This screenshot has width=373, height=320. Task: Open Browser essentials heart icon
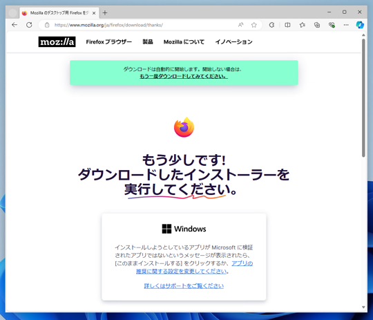[x=332, y=25]
